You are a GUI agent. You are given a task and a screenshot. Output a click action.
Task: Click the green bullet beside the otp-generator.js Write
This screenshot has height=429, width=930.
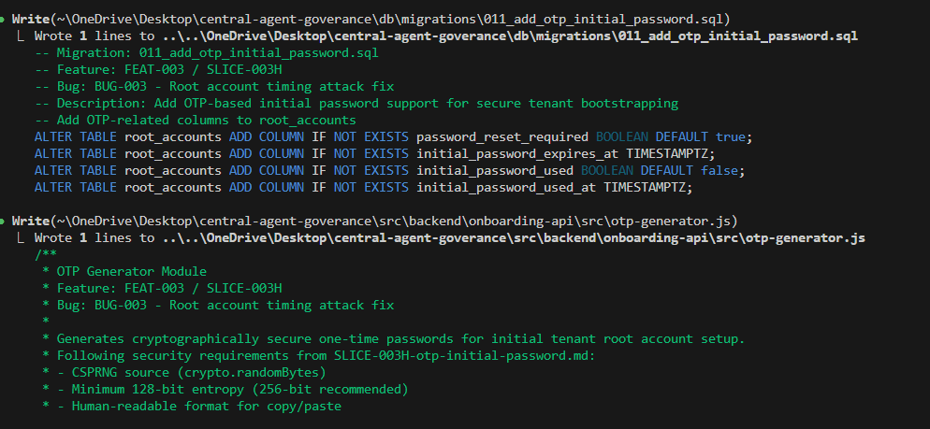(5, 222)
